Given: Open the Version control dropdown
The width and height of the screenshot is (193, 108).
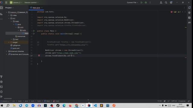Looking at the screenshot, I should (x=31, y=2).
